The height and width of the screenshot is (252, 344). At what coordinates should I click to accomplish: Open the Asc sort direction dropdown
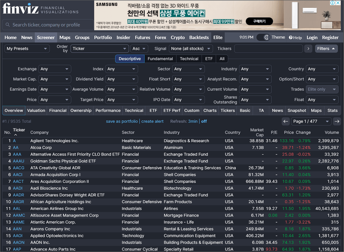[139, 48]
